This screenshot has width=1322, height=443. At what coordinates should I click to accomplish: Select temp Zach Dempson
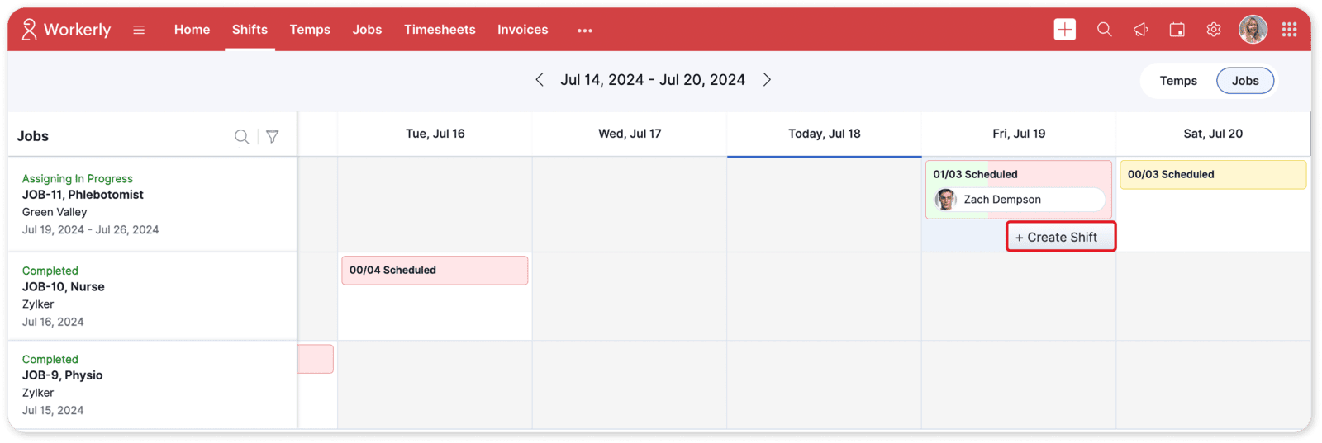click(x=1020, y=200)
